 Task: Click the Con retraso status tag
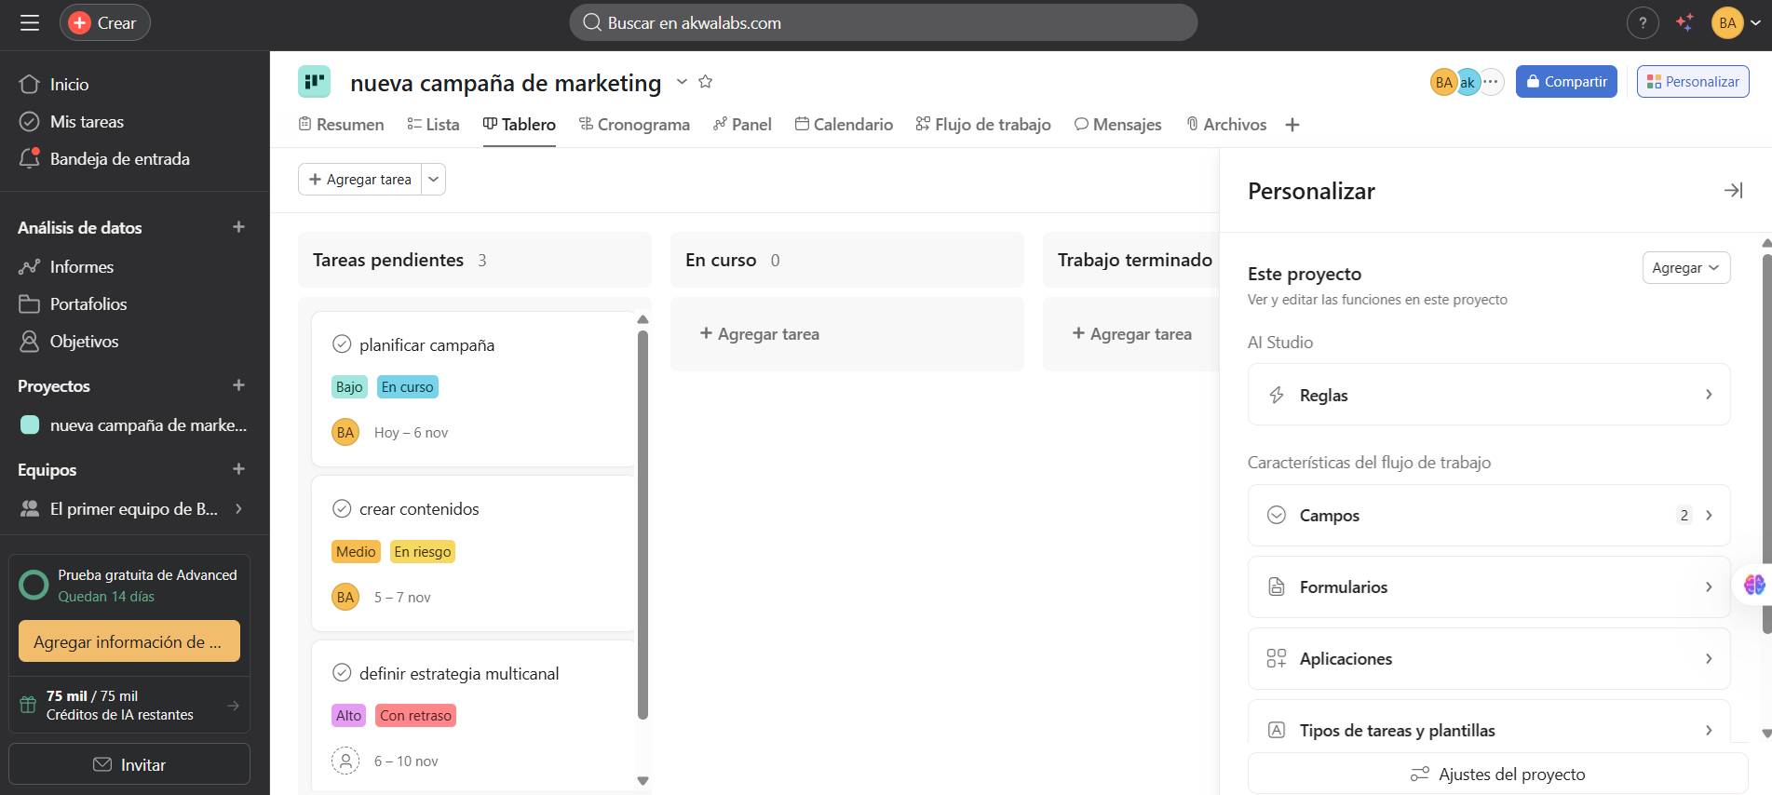(415, 715)
